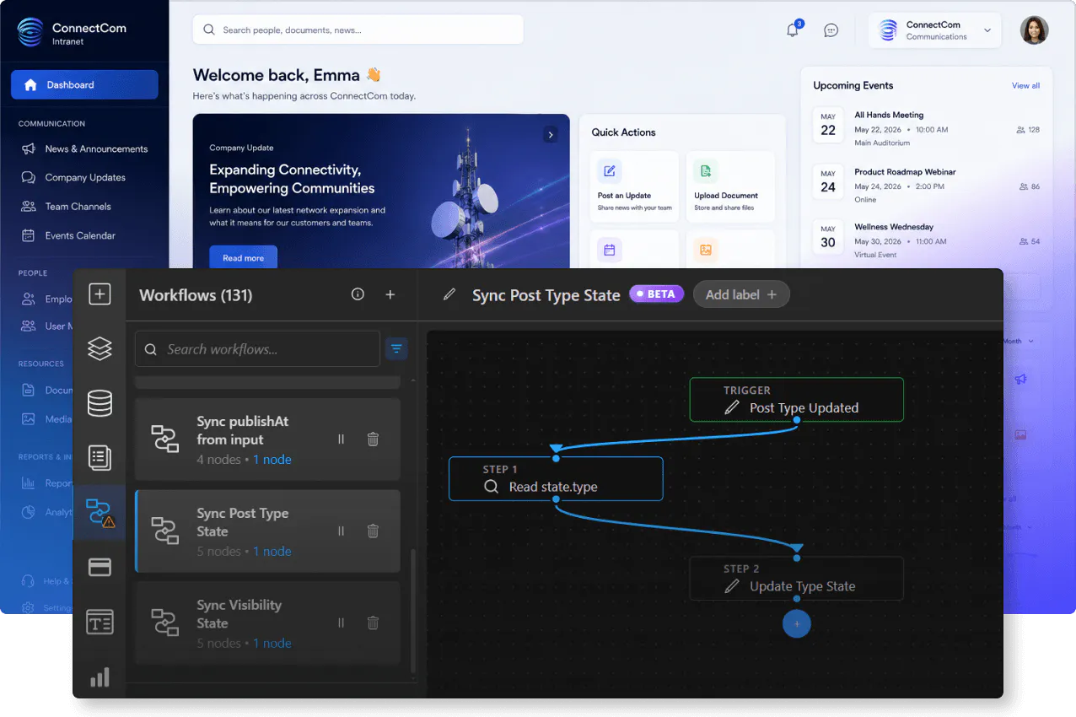Viewport: 1076px width, 717px height.
Task: Pause the Sync Visibility State workflow
Action: click(x=341, y=623)
